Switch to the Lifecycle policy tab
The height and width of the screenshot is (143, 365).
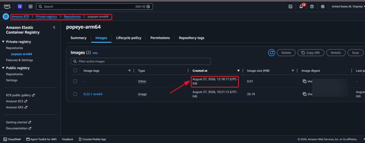[129, 38]
